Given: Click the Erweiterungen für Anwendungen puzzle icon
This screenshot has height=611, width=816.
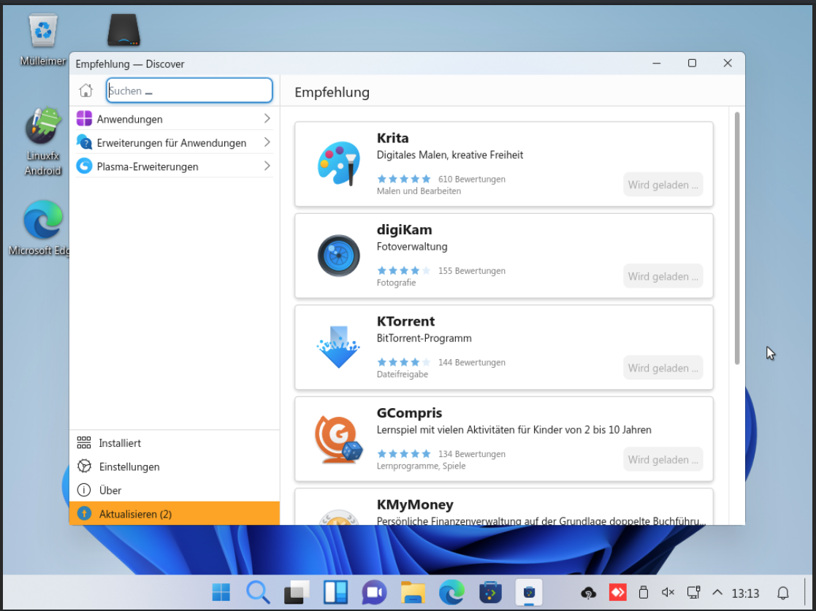Looking at the screenshot, I should (x=84, y=142).
